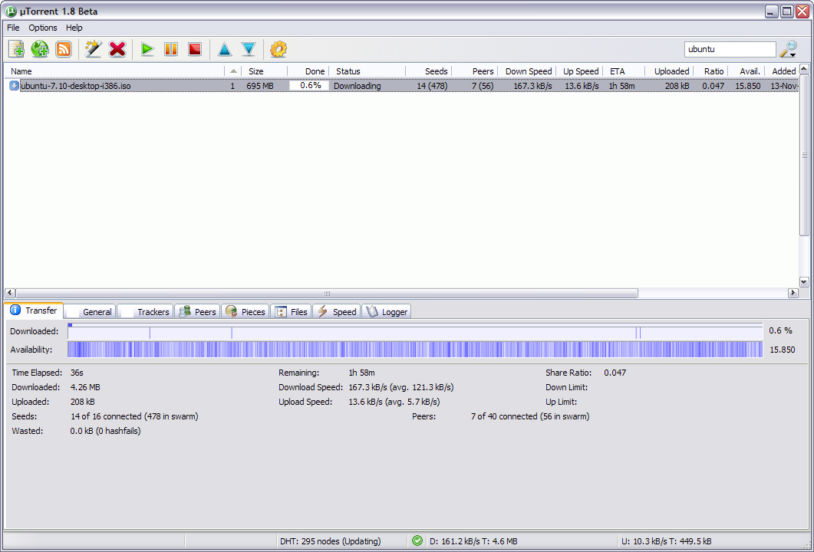This screenshot has width=814, height=552.
Task: Sort by ETA column header
Action: pos(624,71)
